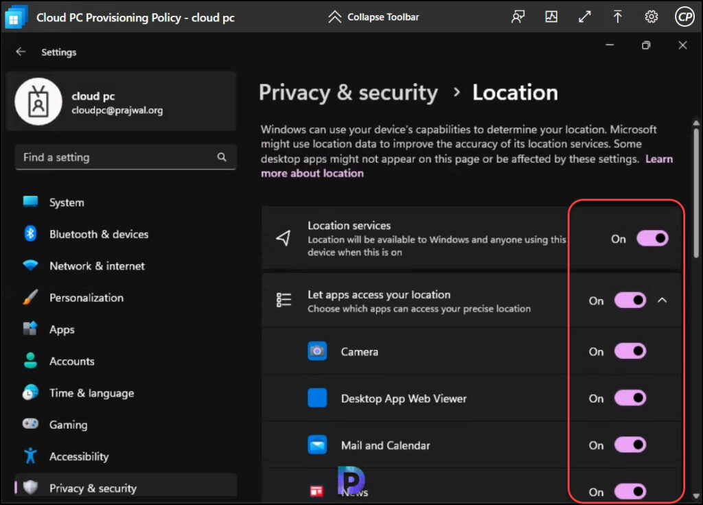Click the app list icon beside Let apps
Viewport: 703px width, 505px height.
pos(284,300)
